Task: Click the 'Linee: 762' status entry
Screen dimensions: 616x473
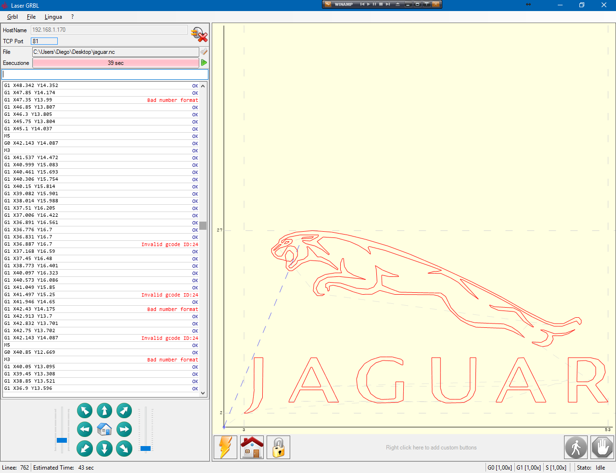Action: tap(15, 468)
